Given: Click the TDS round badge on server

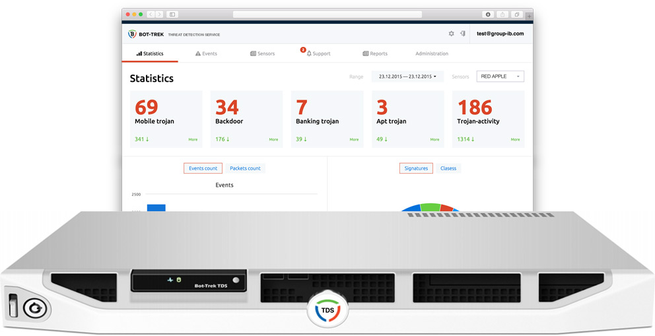Looking at the screenshot, I should (327, 310).
